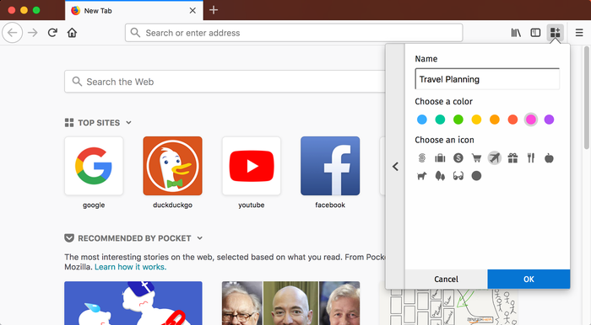The image size is (591, 325).
Task: Select the airplane vacation container icon
Action: (x=495, y=158)
